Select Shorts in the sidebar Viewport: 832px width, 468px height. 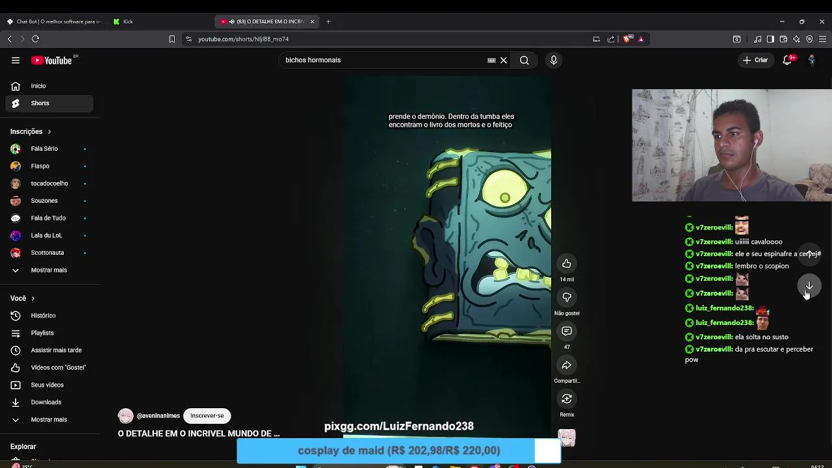(49, 103)
